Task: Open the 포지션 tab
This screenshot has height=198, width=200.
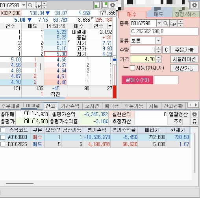Action: (x=92, y=106)
